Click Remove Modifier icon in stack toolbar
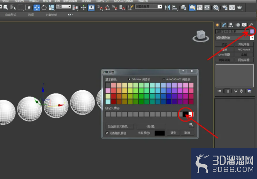 pyautogui.click(x=241, y=91)
